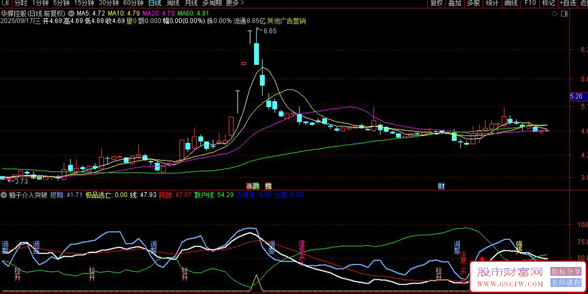
Task: Select the 5分钟 period tab
Action: [61, 4]
